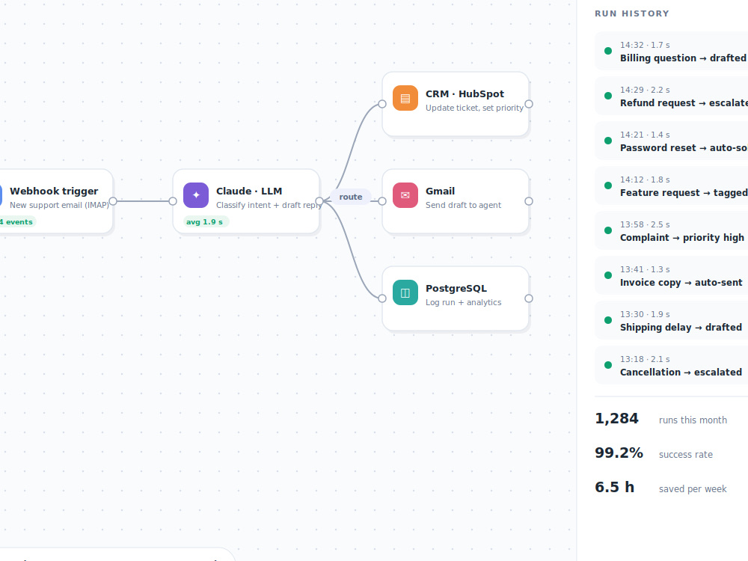Select the PostgreSQL node title
This screenshot has width=748, height=561.
click(x=456, y=289)
